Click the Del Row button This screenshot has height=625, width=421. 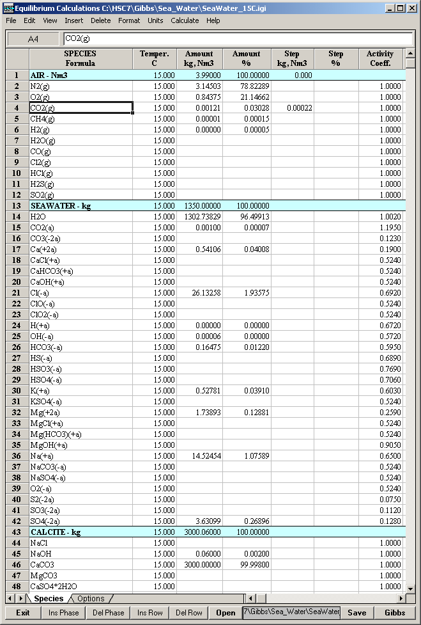tap(190, 612)
